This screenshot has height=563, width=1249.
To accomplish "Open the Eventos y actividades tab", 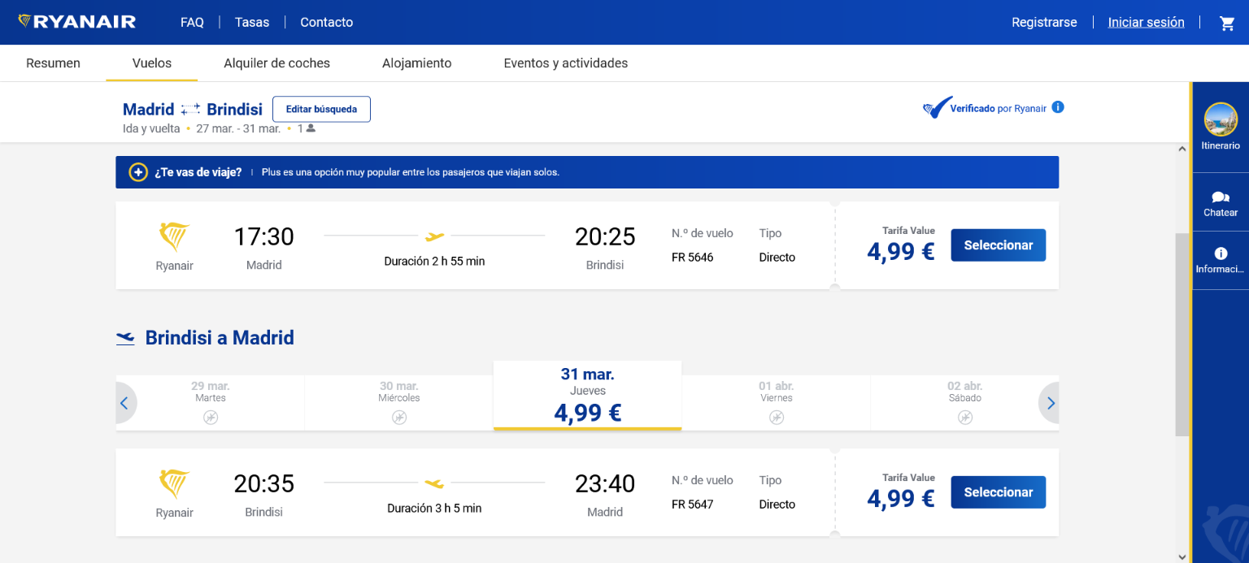I will point(566,63).
